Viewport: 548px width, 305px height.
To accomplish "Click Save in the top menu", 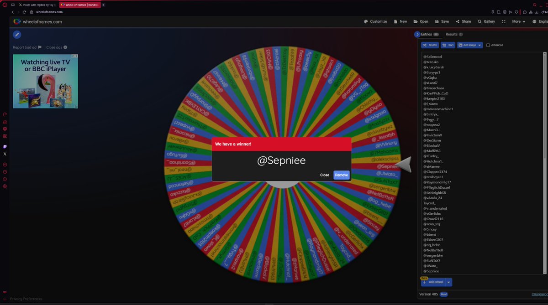I will pos(442,21).
